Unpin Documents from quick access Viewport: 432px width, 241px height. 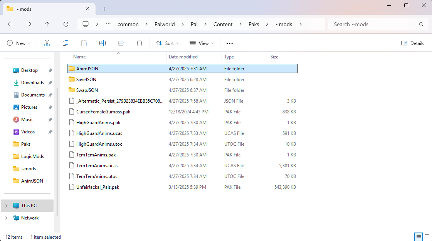point(50,95)
